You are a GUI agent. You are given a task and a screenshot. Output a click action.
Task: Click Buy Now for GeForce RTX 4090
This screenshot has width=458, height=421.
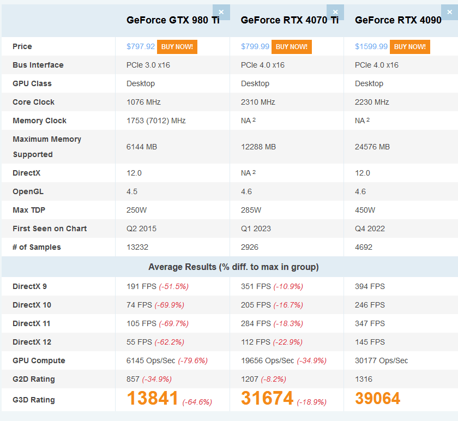coord(410,47)
